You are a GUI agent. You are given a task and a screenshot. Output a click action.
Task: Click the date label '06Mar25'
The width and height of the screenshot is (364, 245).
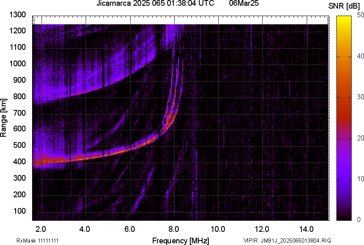point(244,3)
